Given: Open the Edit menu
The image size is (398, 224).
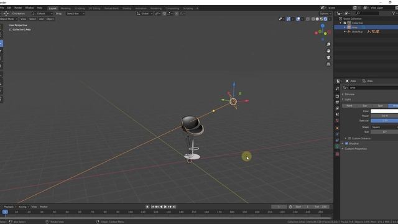Looking at the screenshot, I should (x=9, y=8).
